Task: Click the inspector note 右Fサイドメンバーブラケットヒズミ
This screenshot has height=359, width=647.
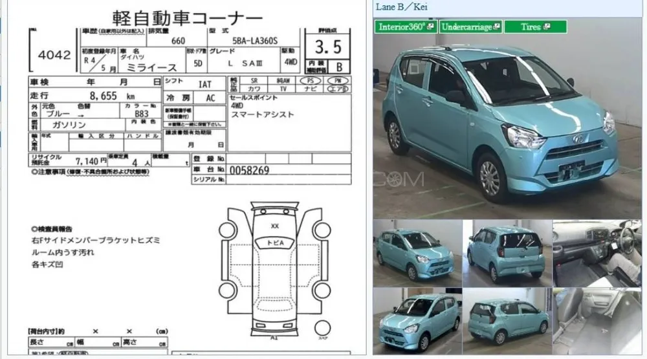Action: (x=96, y=240)
